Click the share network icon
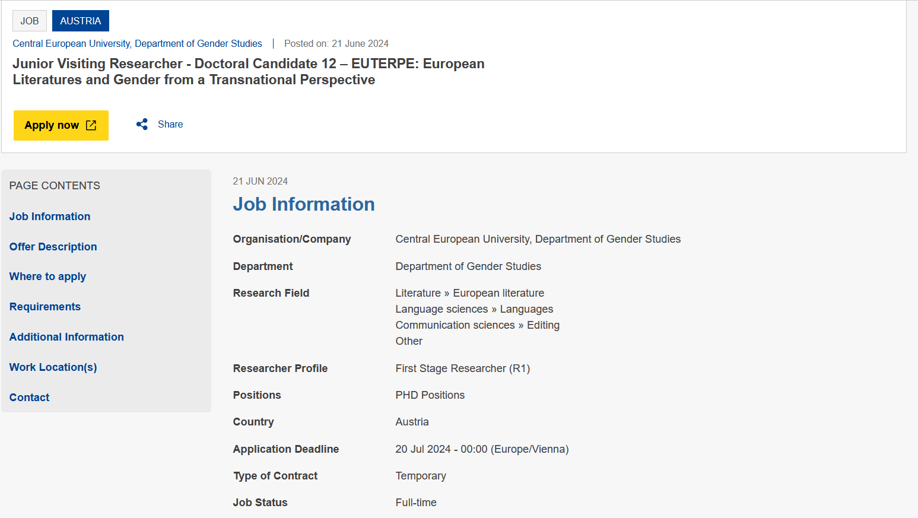 click(x=142, y=125)
